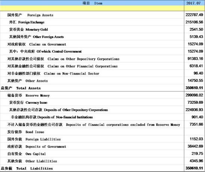Select the Monetary Gold row label
The height and width of the screenshot is (172, 205).
(28, 30)
